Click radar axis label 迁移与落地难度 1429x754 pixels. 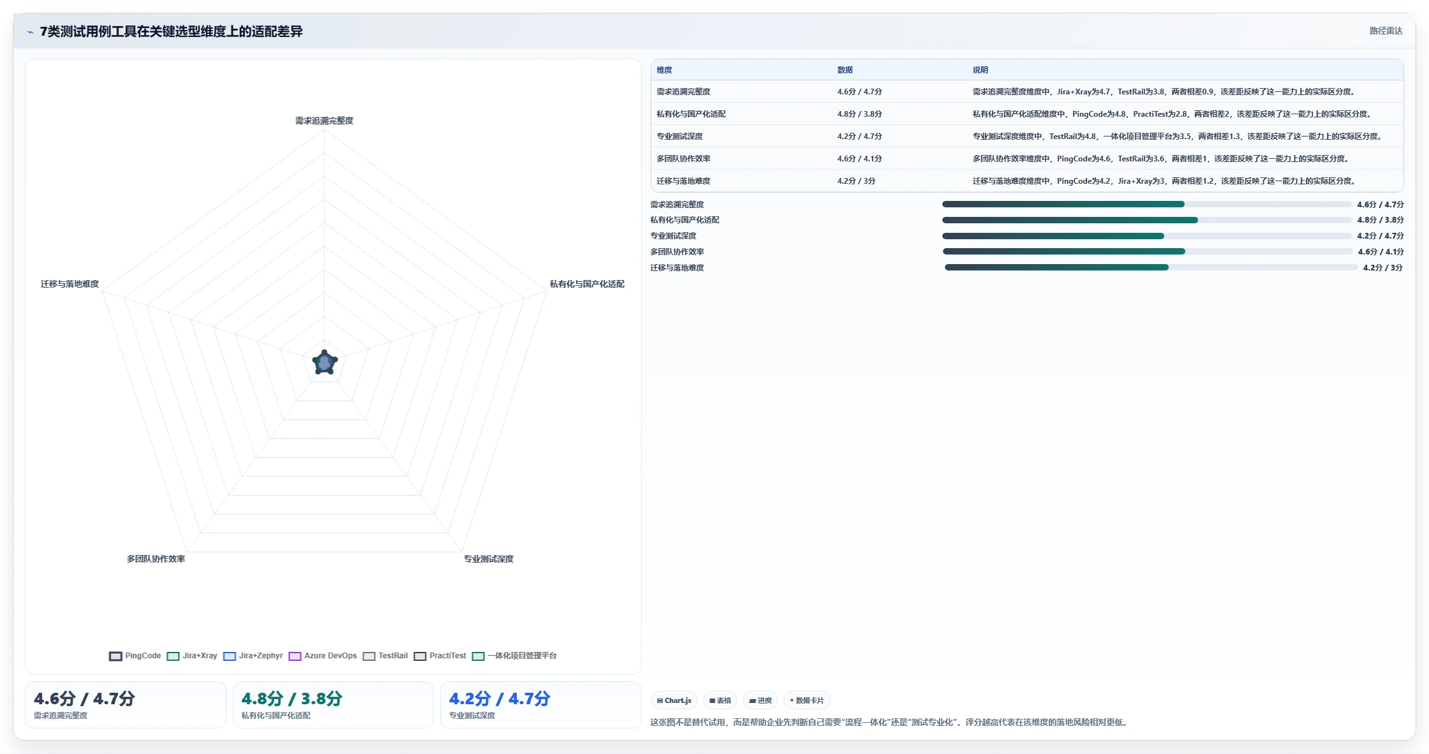click(70, 284)
